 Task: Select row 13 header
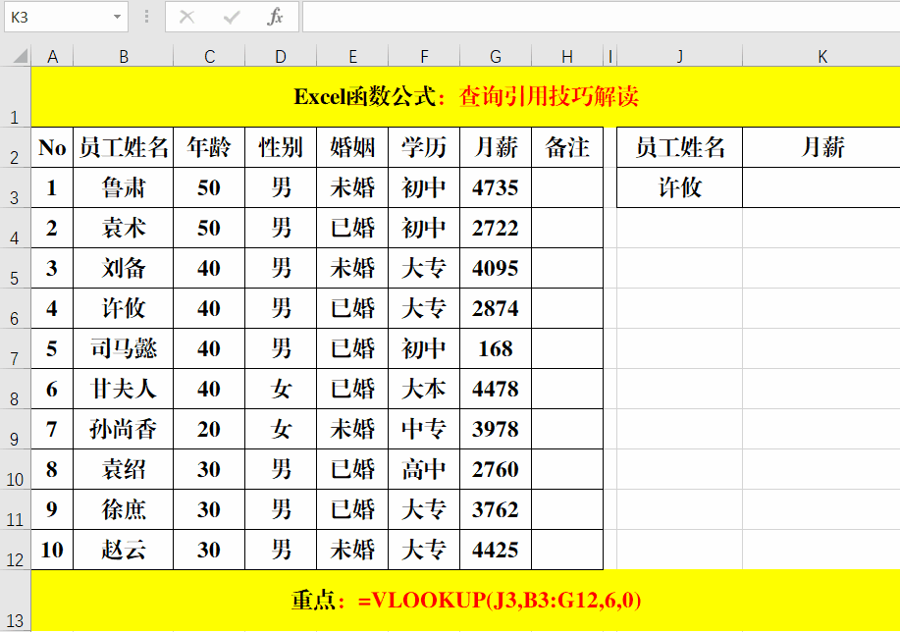click(x=15, y=601)
